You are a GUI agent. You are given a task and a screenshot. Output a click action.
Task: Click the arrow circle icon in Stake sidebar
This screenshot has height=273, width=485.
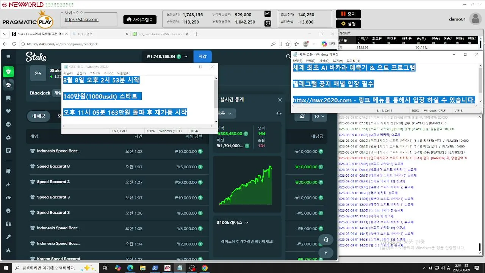(8, 124)
